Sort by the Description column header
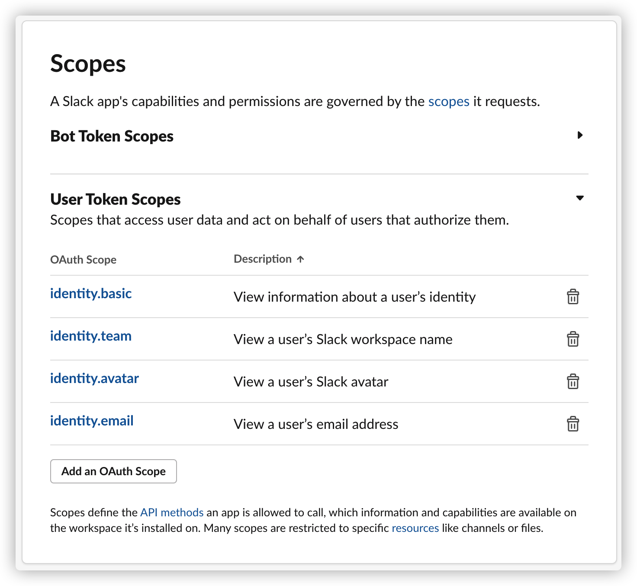Screen dimensions: 637x586 [x=263, y=259]
